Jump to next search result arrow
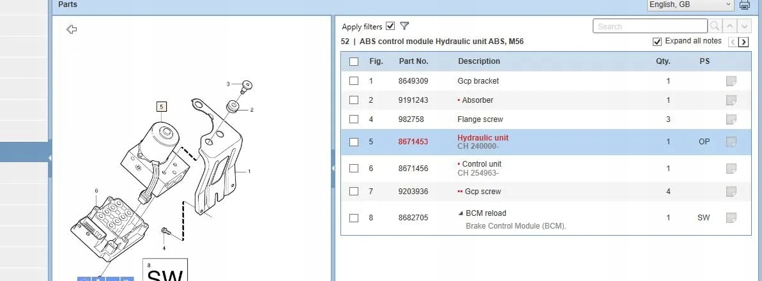The height and width of the screenshot is (281, 762). (745, 26)
